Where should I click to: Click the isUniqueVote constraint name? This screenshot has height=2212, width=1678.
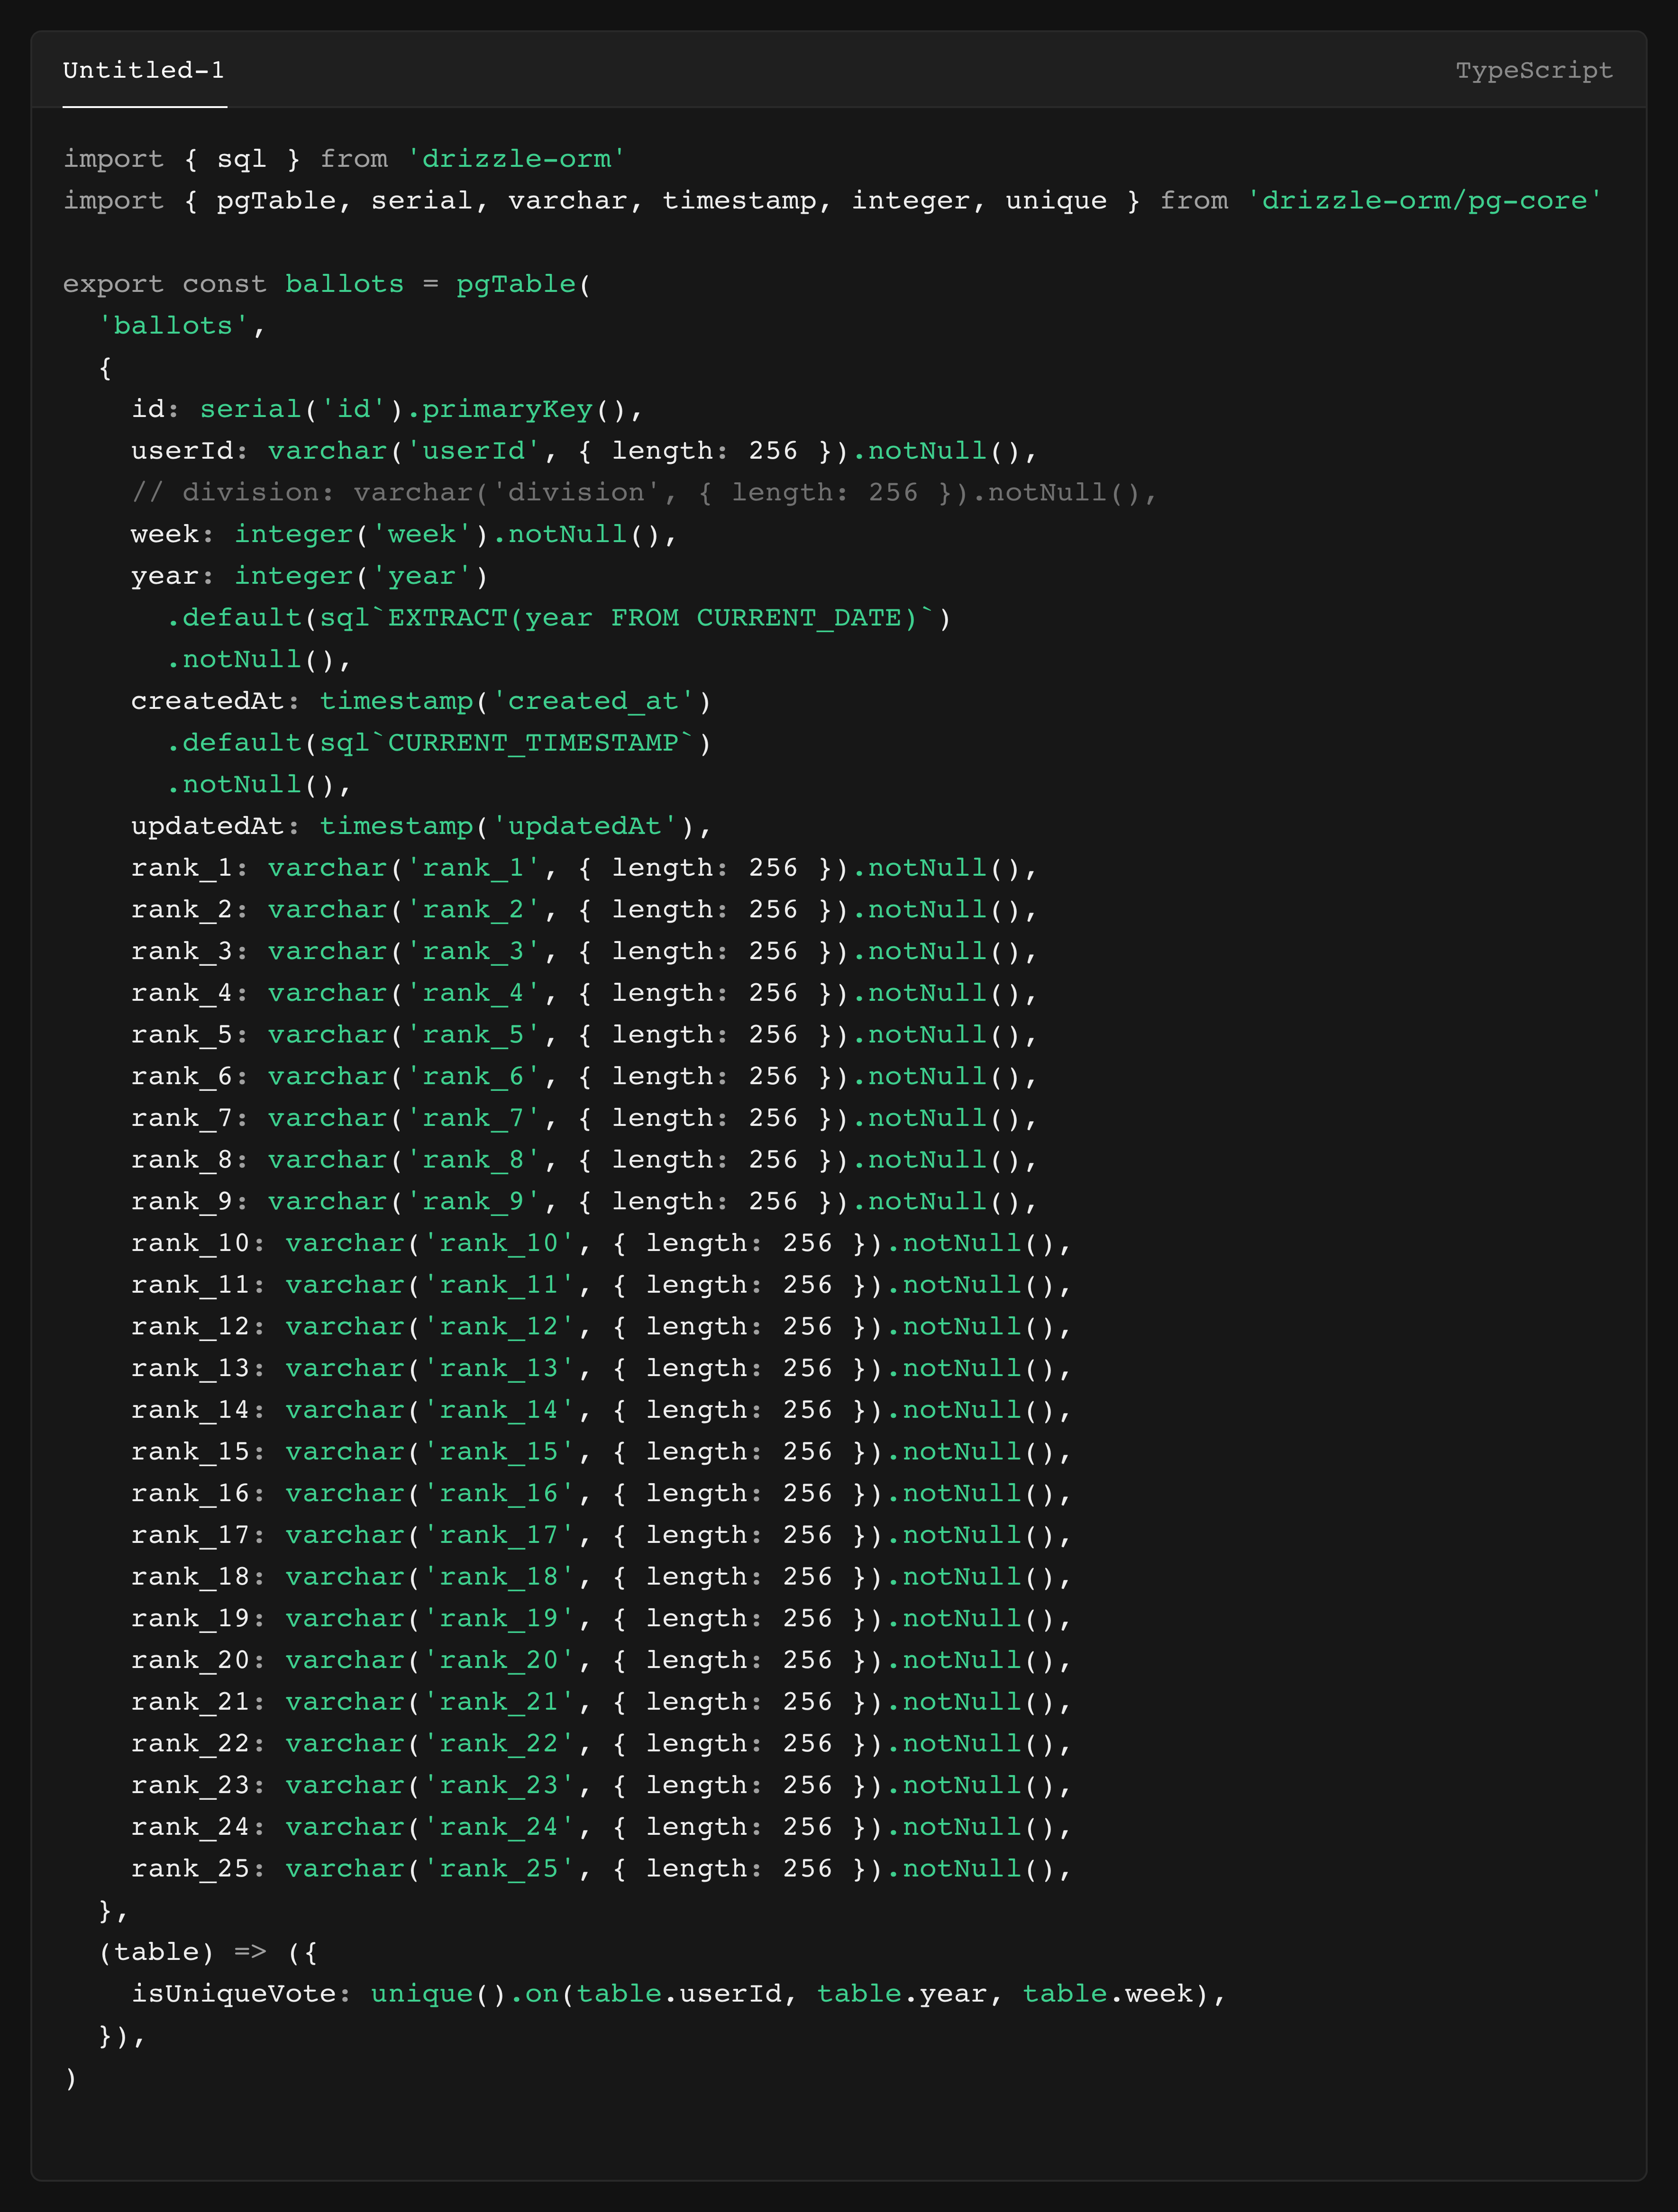point(232,1993)
